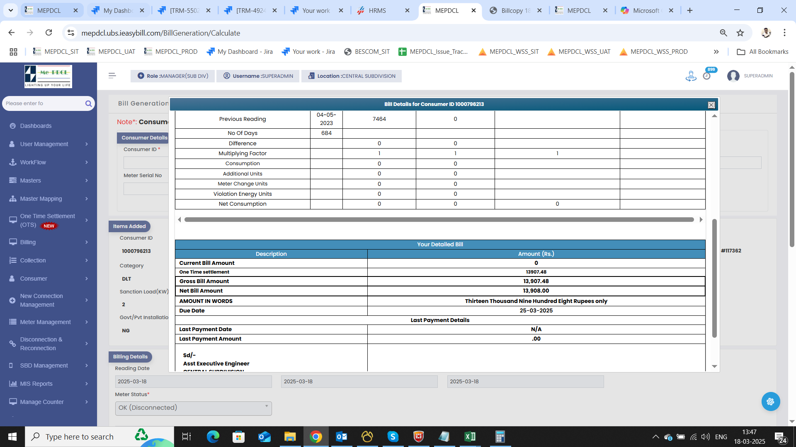Viewport: 796px width, 447px height.
Task: Expand One Time Settlement (OTS) menu
Action: [x=49, y=221]
